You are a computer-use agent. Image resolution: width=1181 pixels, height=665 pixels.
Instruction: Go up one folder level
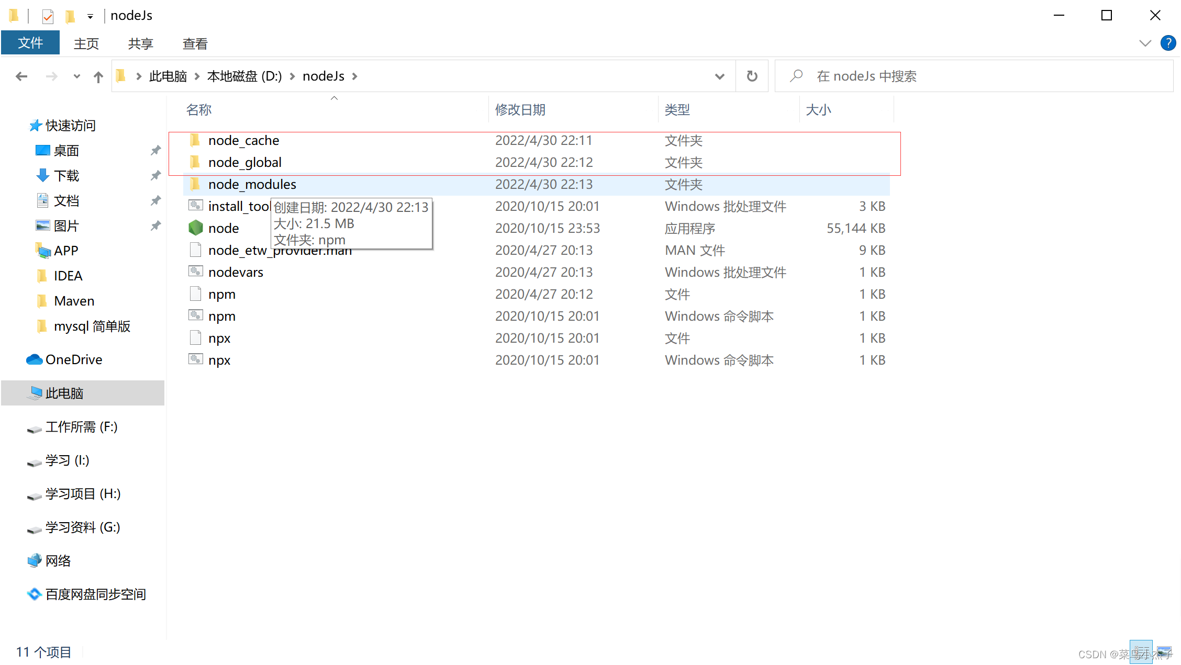(98, 77)
